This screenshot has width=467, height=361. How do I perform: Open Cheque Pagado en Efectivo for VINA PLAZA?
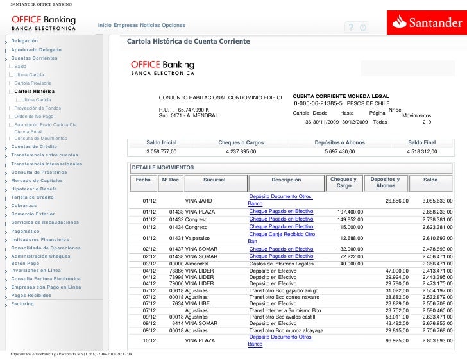click(x=281, y=211)
